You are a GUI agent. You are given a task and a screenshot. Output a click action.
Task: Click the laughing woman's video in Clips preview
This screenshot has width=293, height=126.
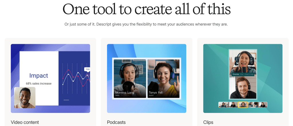tap(243, 61)
